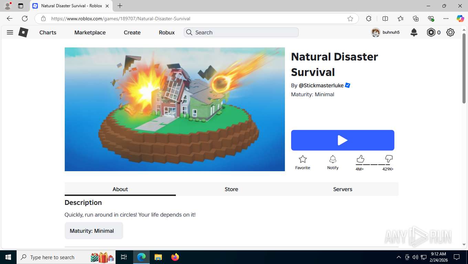Refresh the page in the browser
The height and width of the screenshot is (264, 468).
coord(25,19)
